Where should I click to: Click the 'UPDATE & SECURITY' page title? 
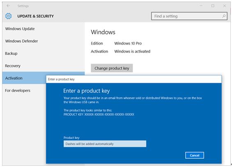point(35,16)
